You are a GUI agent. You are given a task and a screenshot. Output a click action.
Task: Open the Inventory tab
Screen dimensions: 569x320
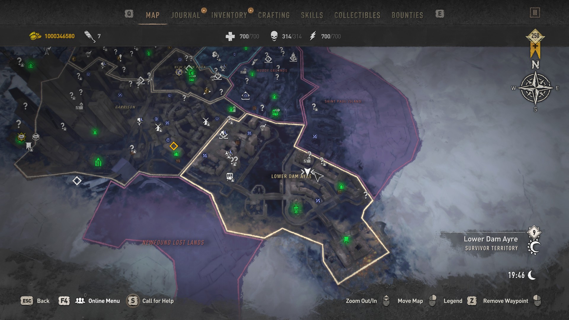[229, 15]
